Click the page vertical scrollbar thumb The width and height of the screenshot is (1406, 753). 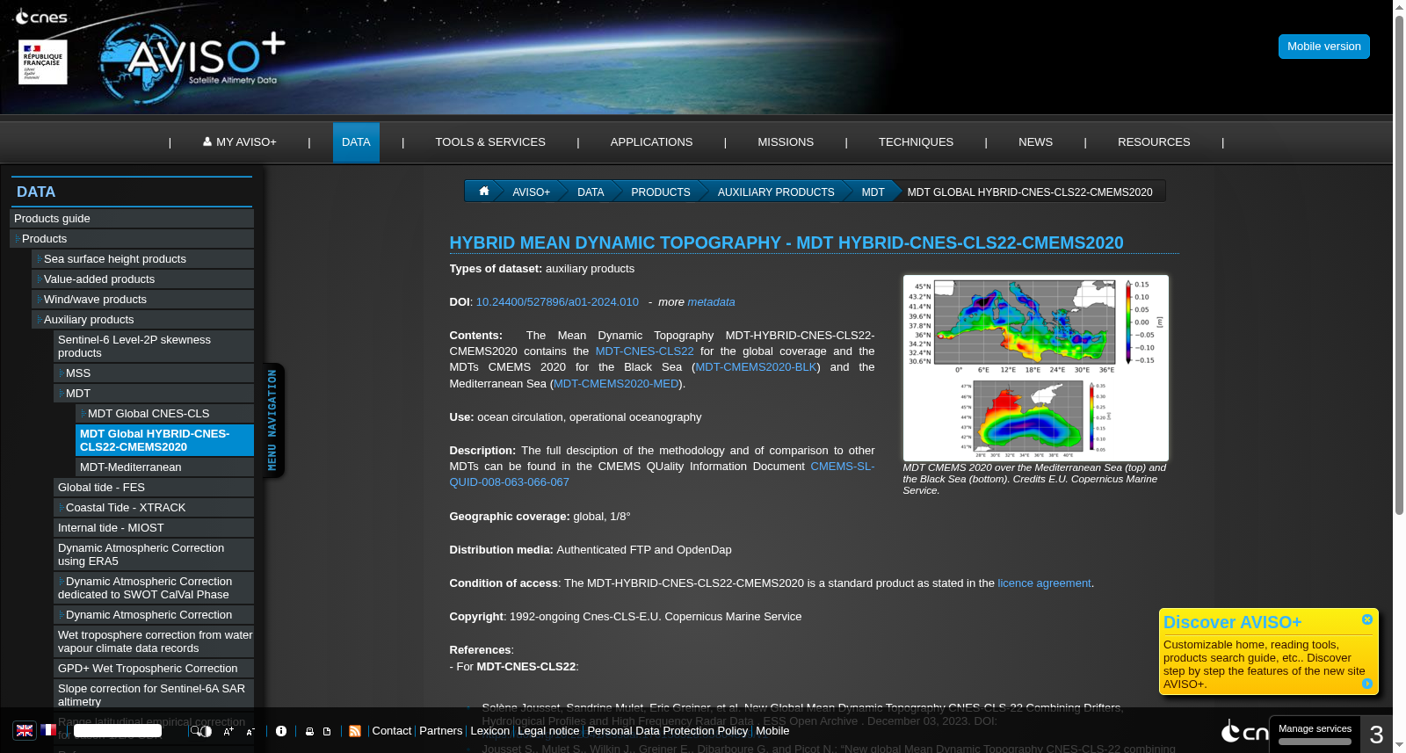[x=1399, y=264]
